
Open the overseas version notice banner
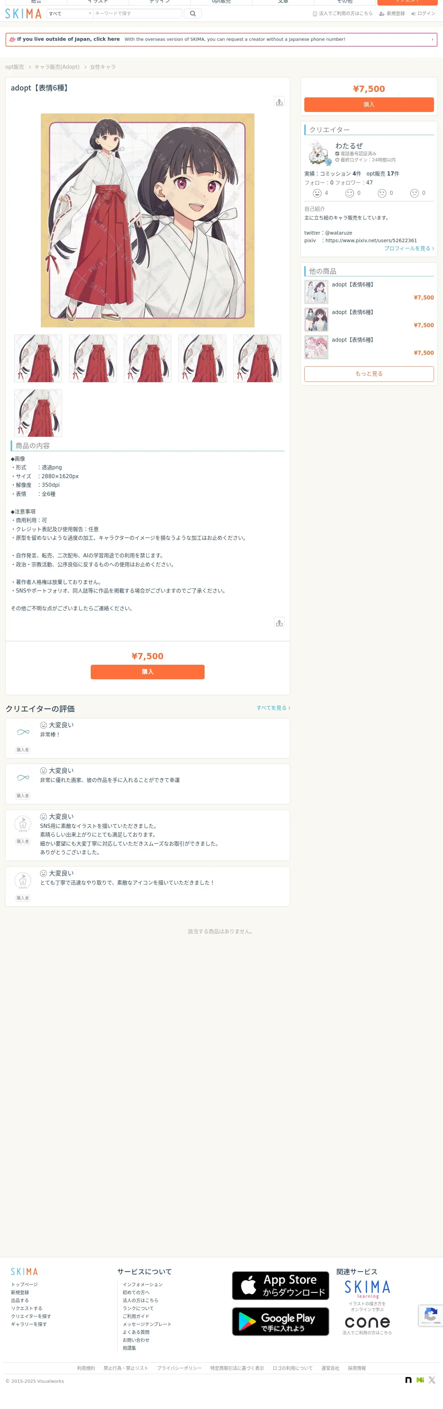coord(221,39)
